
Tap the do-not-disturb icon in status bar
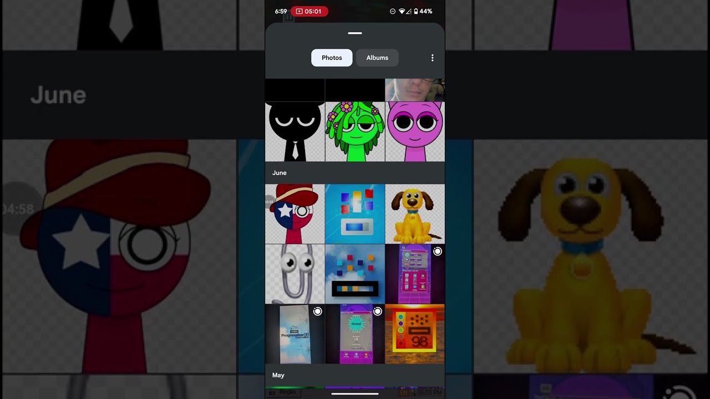[393, 11]
